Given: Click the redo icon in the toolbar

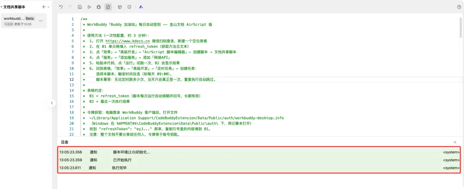Looking at the screenshot, I should [70, 7].
